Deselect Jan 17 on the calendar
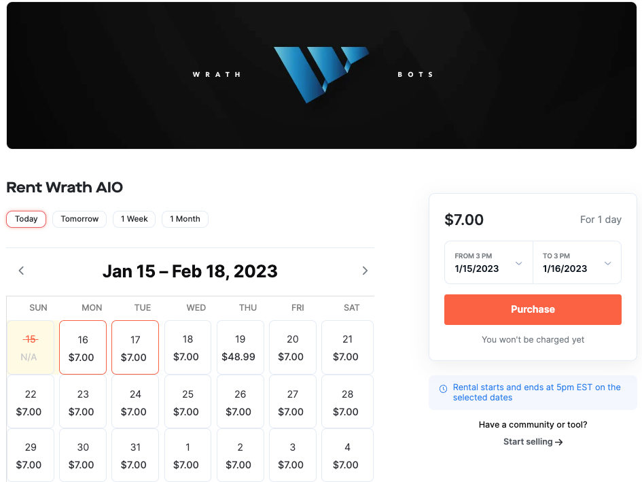The height and width of the screenshot is (482, 642). click(135, 347)
